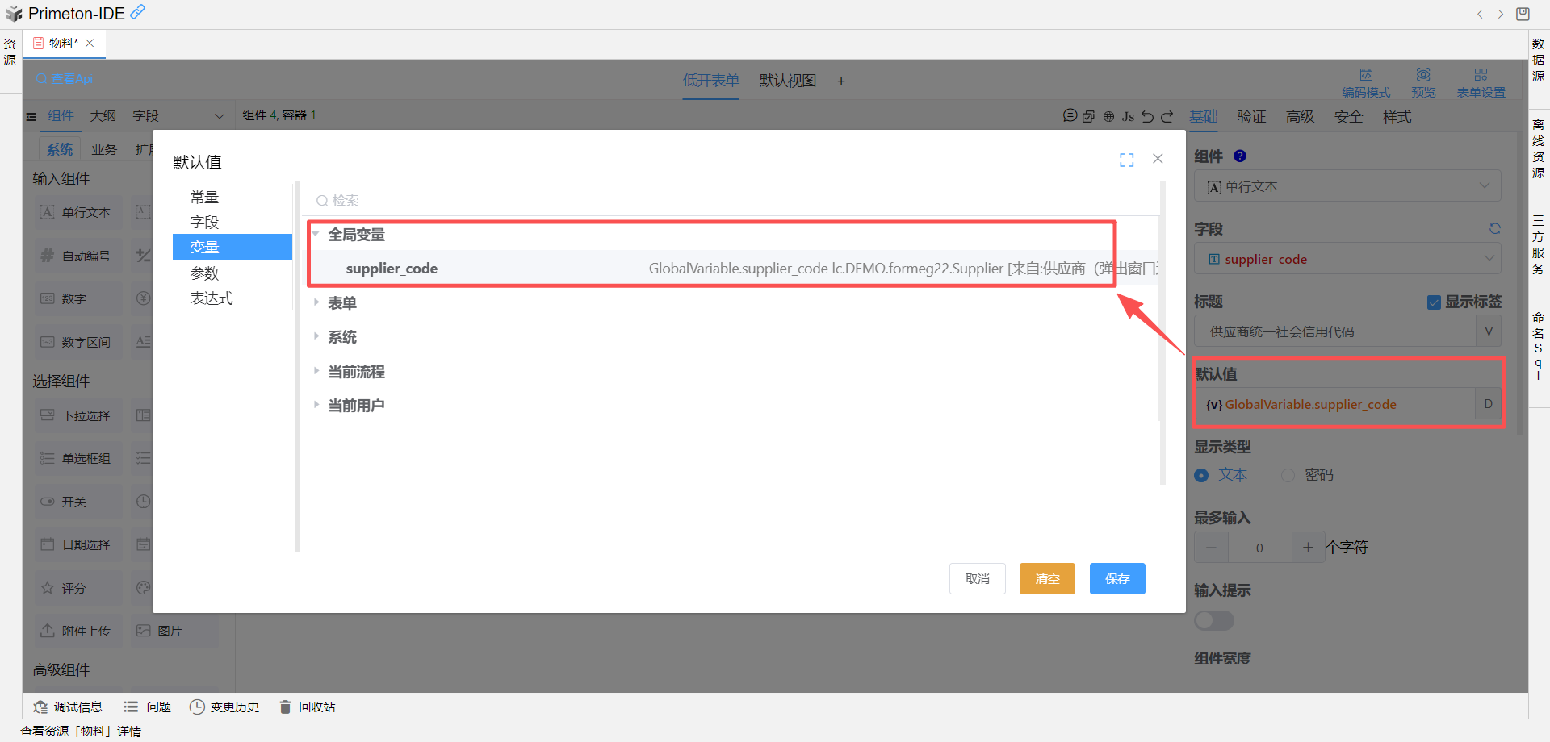Open the 预览 preview icon
The height and width of the screenshot is (742, 1550).
click(x=1422, y=75)
